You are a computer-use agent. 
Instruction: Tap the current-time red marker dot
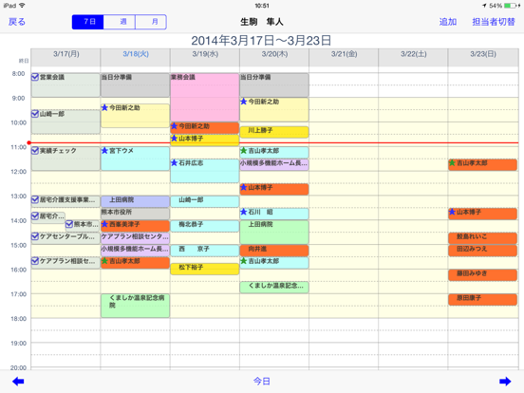click(29, 142)
